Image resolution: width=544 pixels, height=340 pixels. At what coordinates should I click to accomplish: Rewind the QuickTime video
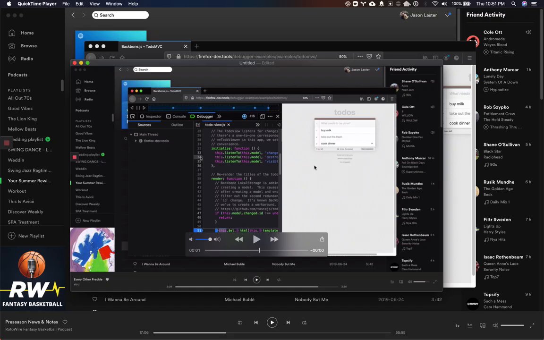click(x=238, y=239)
